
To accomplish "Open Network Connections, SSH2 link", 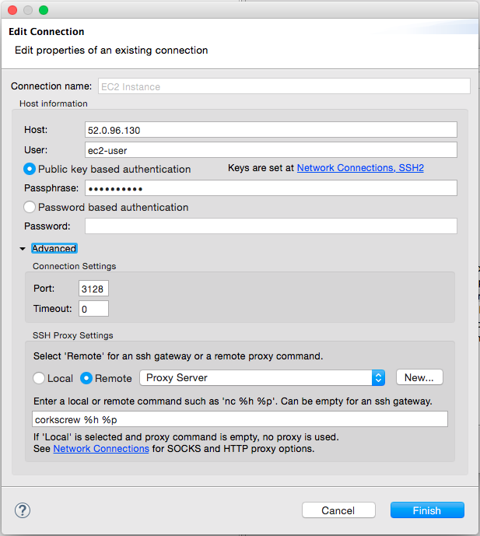I will 360,167.
